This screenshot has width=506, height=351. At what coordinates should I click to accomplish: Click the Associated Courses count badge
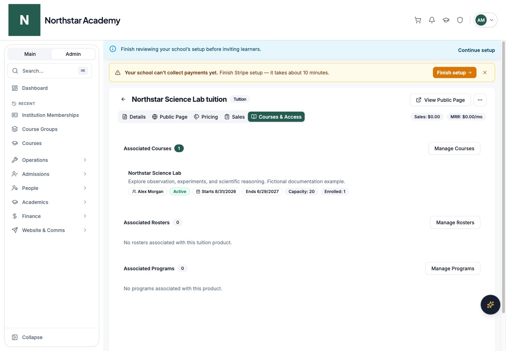pyautogui.click(x=179, y=148)
